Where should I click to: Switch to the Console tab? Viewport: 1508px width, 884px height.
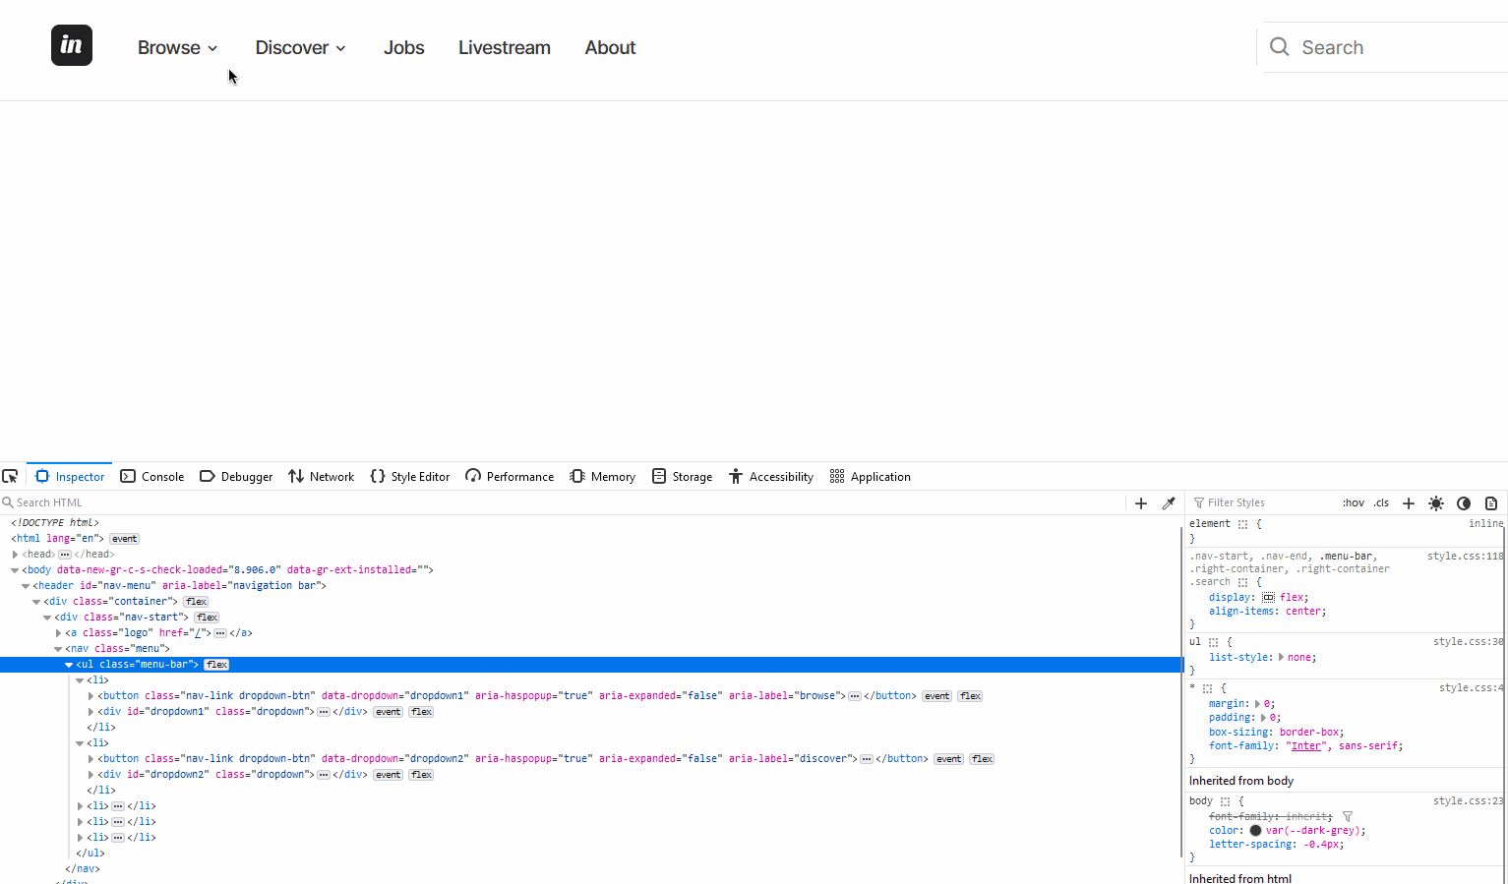tap(151, 476)
